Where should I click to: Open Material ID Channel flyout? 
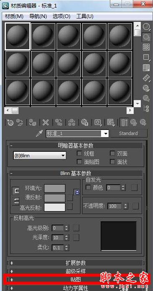point(98,123)
